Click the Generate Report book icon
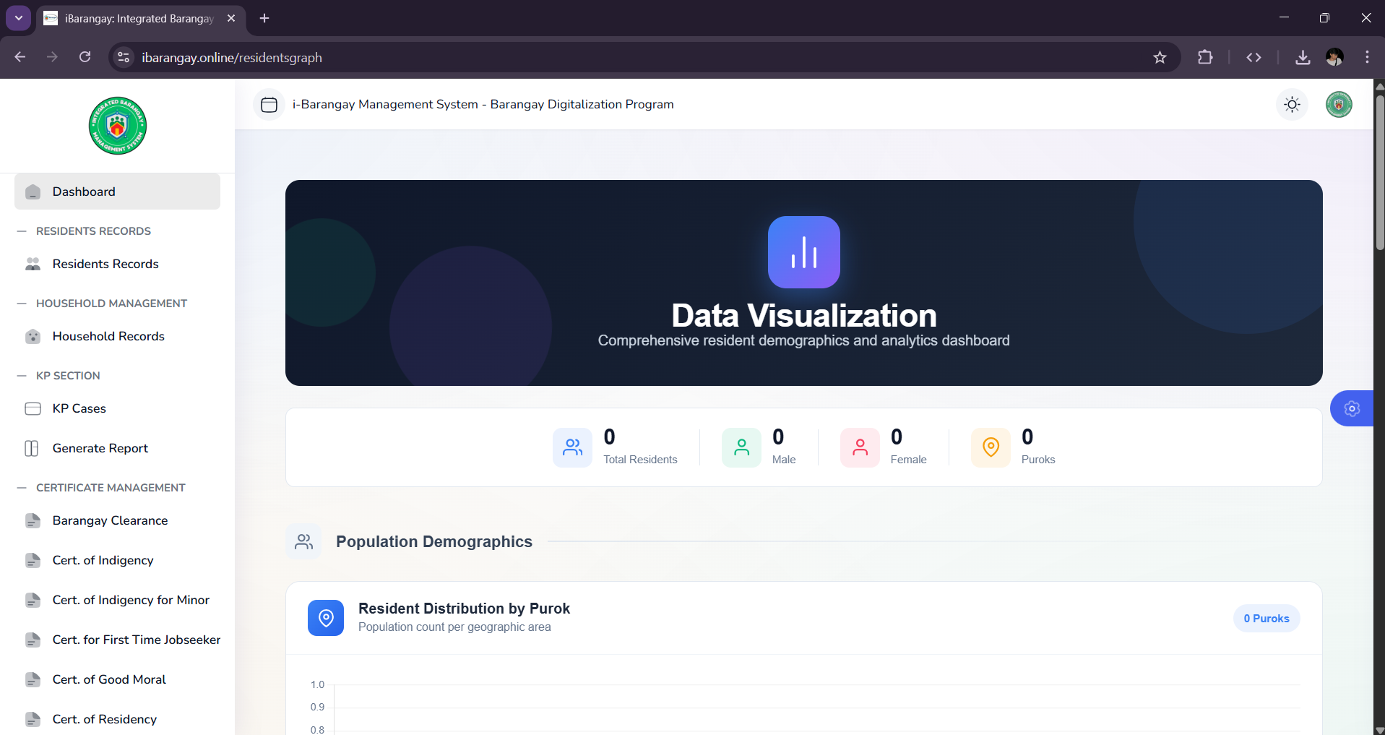Viewport: 1385px width, 735px height. pos(32,448)
